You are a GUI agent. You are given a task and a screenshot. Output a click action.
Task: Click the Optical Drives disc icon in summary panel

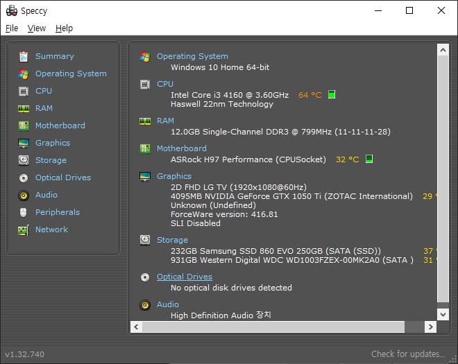click(145, 277)
